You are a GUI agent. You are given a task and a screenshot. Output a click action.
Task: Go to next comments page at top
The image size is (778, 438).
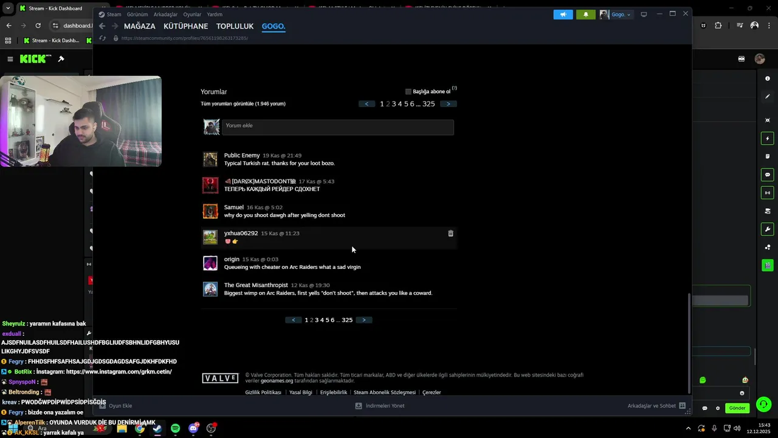point(449,104)
